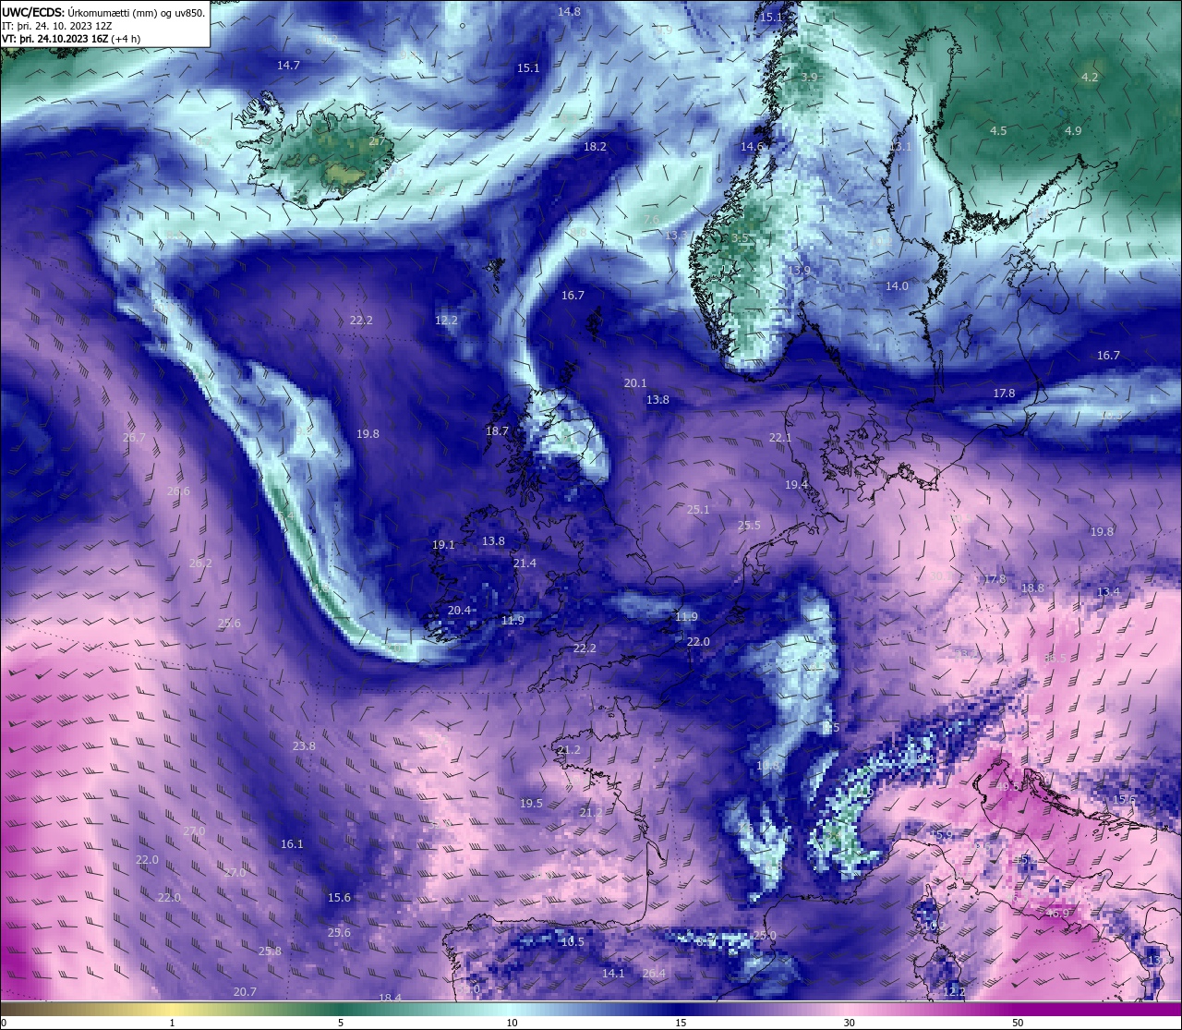Image resolution: width=1182 pixels, height=1030 pixels.
Task: Click the 18.4 value at map bottom
Action: tap(391, 999)
